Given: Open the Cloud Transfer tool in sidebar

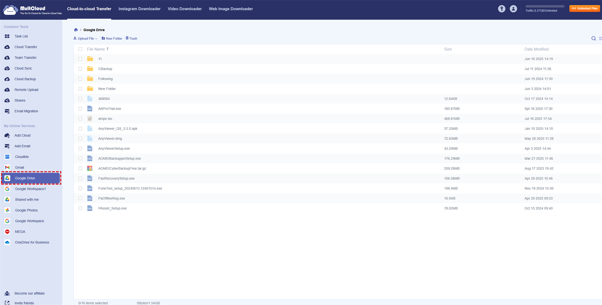Looking at the screenshot, I should 26,47.
